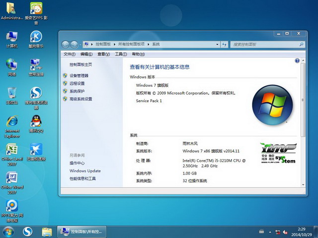Image resolution: width=318 pixels, height=238 pixels.
Task: Open 系统保护 link
Action: pyautogui.click(x=77, y=91)
